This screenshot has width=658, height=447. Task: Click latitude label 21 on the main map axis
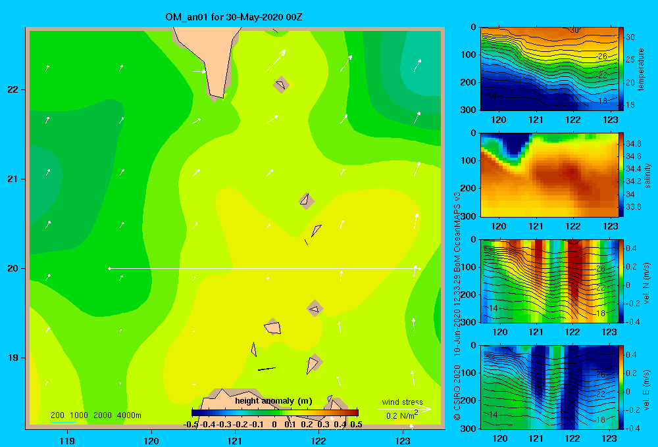[x=13, y=179]
